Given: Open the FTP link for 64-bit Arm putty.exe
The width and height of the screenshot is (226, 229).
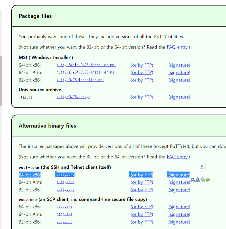Looking at the screenshot, I should tap(142, 182).
